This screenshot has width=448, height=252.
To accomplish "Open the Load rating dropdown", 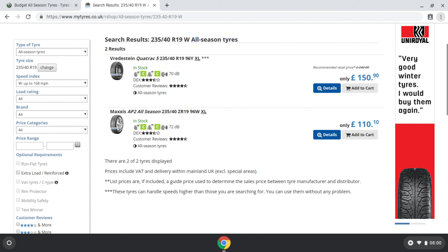I will point(52,99).
